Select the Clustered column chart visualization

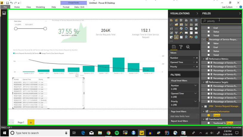(186, 20)
